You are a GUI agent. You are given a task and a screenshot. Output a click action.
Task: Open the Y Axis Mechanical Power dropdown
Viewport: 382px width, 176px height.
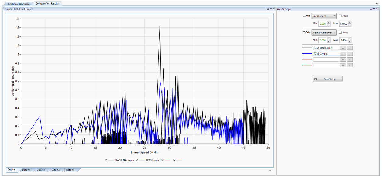pyautogui.click(x=324, y=32)
